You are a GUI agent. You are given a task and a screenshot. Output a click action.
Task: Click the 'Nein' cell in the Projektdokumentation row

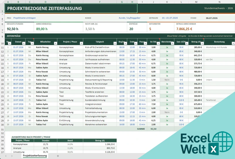(167, 112)
